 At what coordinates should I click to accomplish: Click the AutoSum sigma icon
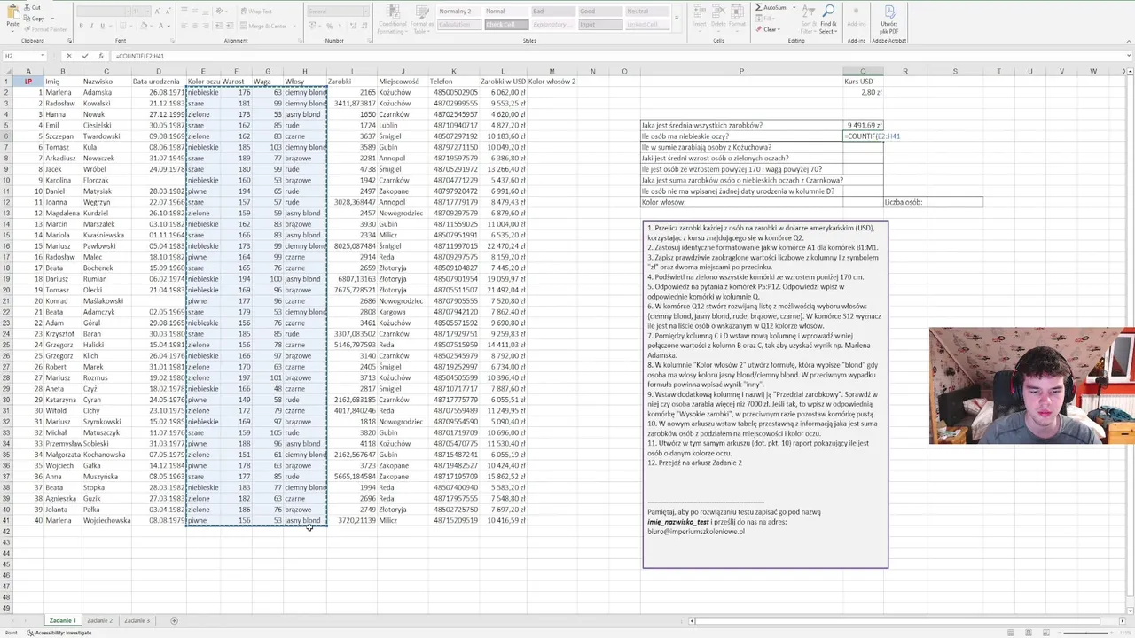[x=759, y=7]
